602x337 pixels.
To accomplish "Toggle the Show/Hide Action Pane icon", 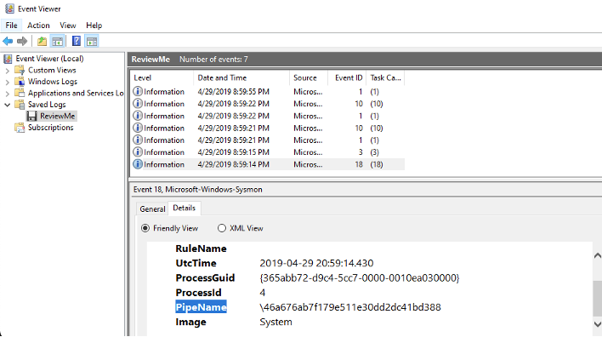I will click(x=92, y=41).
